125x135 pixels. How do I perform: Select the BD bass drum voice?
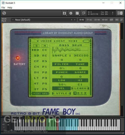[x=36, y=50]
